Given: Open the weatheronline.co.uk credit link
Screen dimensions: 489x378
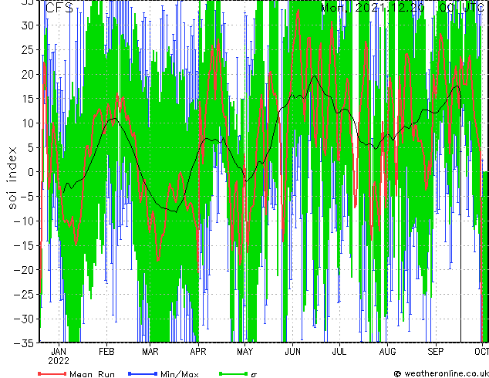Looking at the screenshot, I should (441, 373).
